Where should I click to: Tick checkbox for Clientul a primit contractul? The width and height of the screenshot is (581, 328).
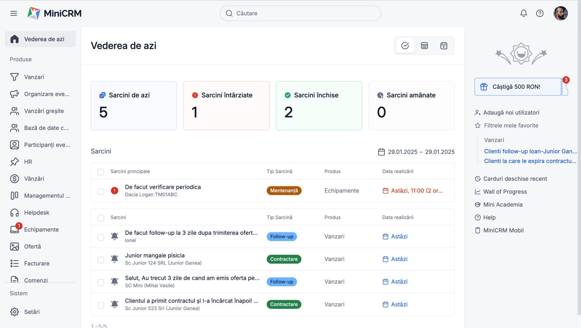[x=101, y=305]
